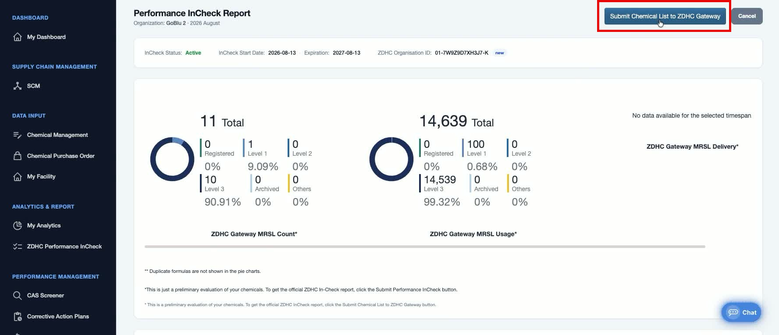Click the '11 Total' count figure

tap(222, 121)
